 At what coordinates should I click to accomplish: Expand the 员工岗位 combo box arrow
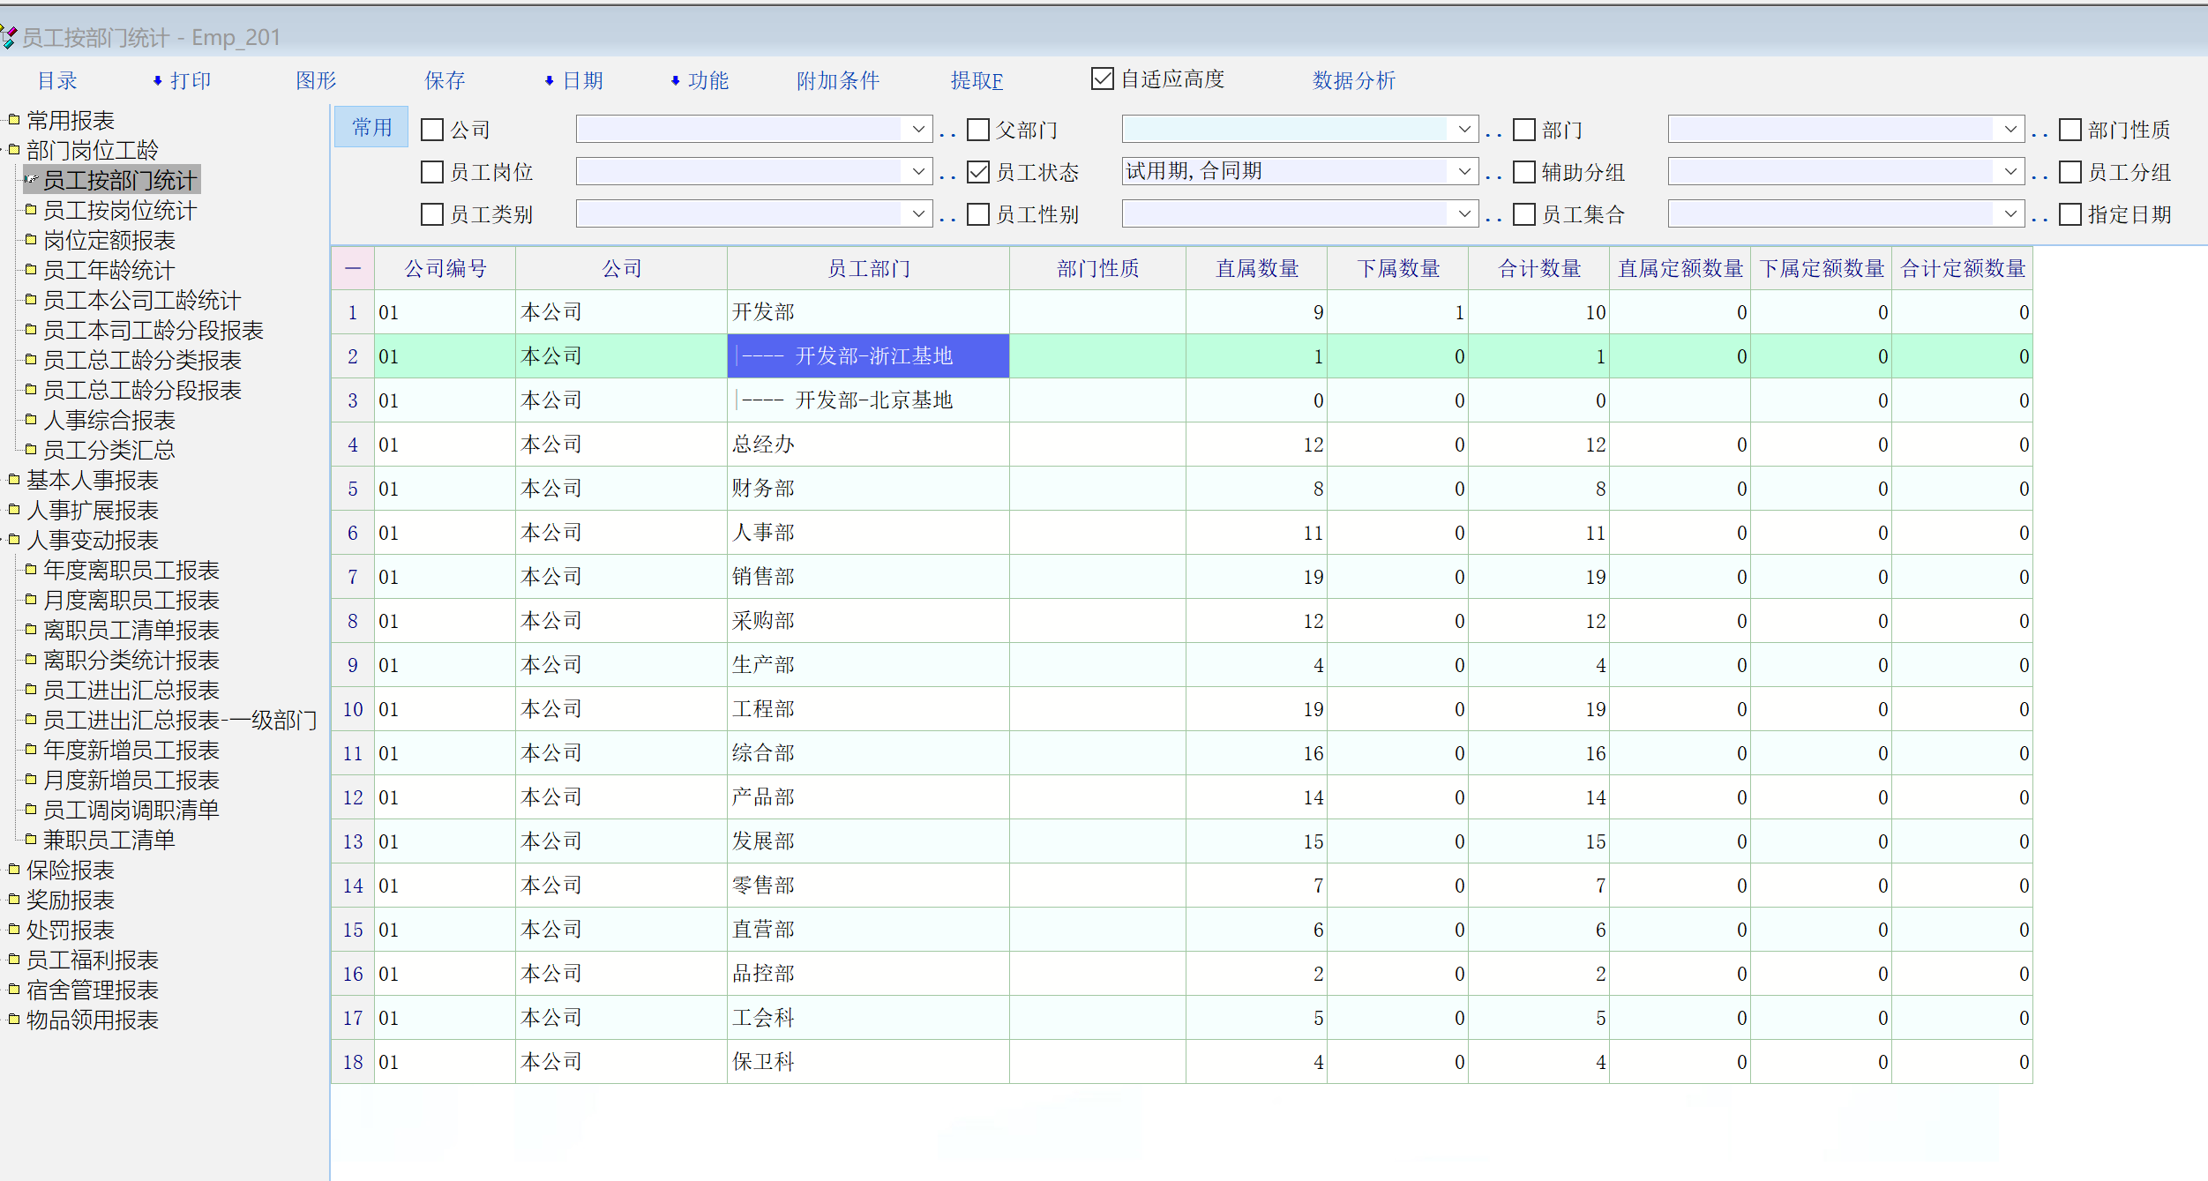point(918,171)
